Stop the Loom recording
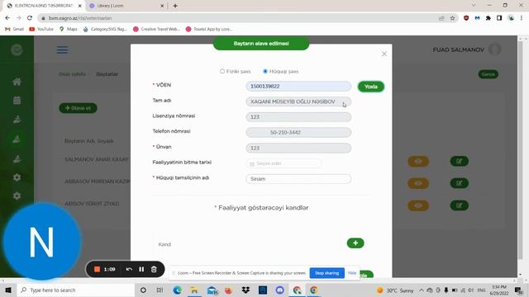Image resolution: width=529 pixels, height=297 pixels. 97,269
